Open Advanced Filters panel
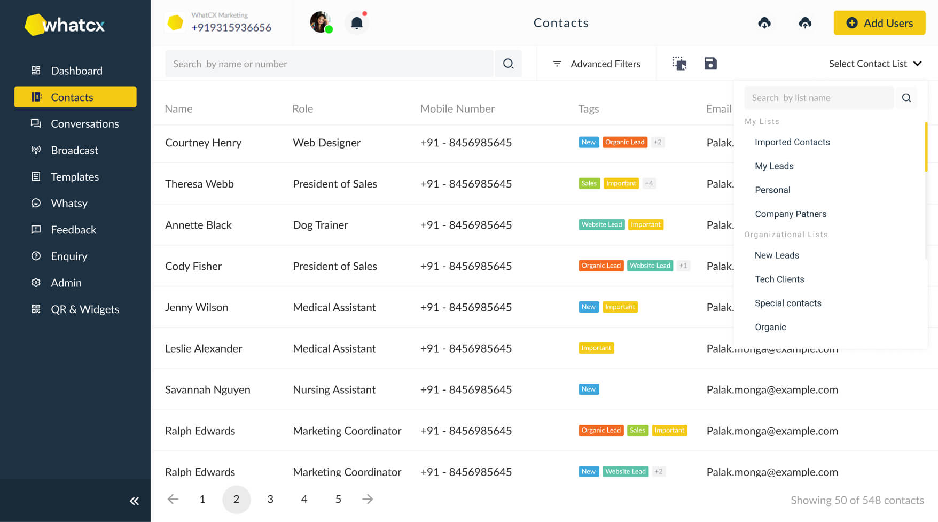938x522 pixels. point(596,64)
